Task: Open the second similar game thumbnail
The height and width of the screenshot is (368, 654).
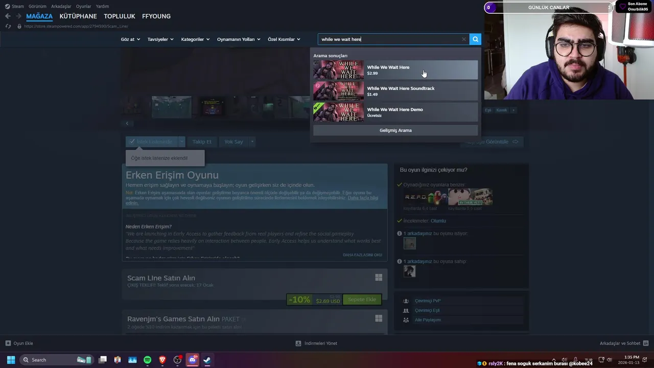Action: coord(470,197)
